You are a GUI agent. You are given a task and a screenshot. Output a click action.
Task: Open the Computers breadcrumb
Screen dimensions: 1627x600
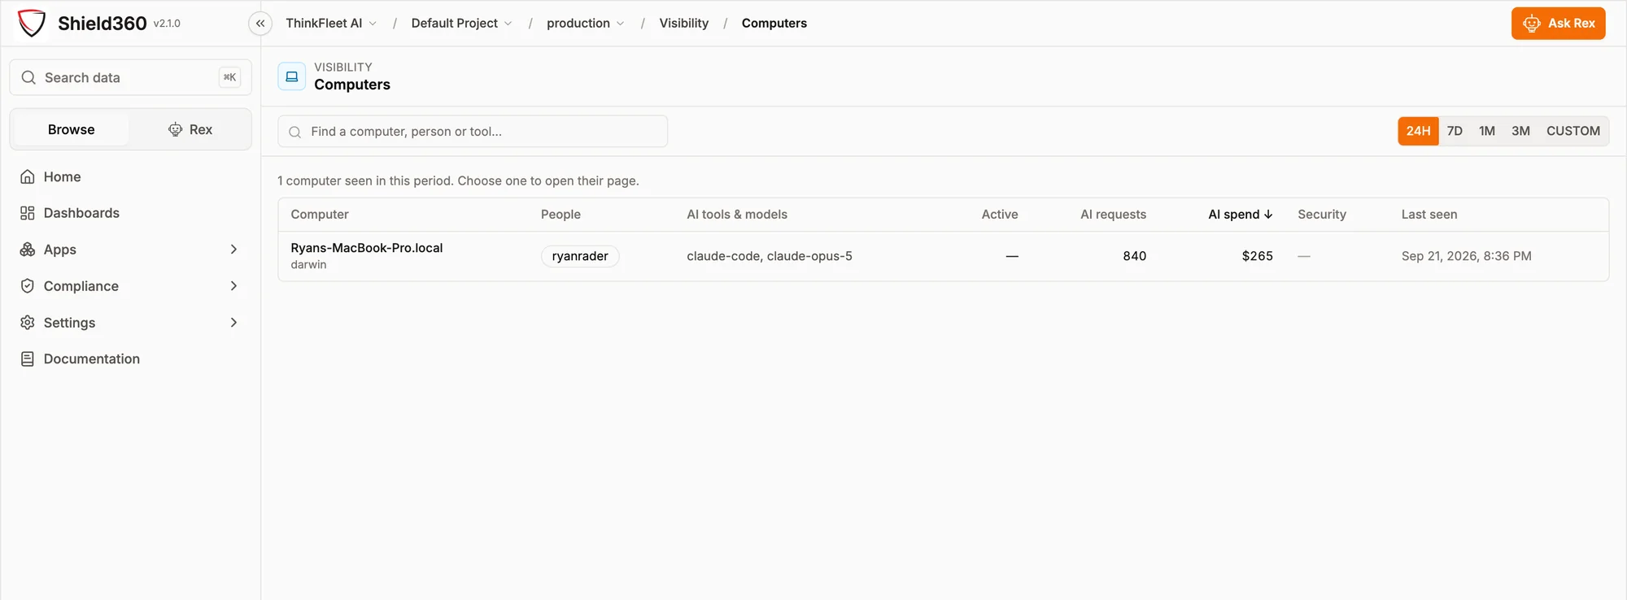click(x=774, y=24)
